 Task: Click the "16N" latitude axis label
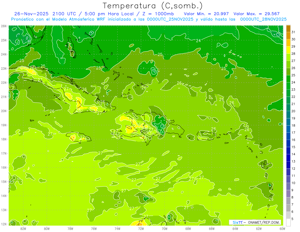[x=3, y=167]
